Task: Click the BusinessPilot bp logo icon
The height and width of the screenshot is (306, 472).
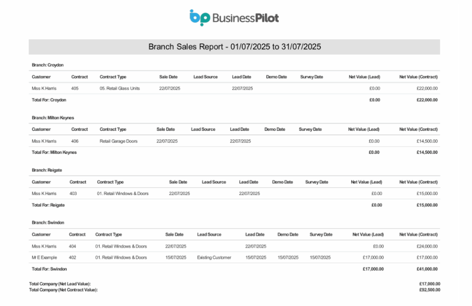Action: pos(199,18)
